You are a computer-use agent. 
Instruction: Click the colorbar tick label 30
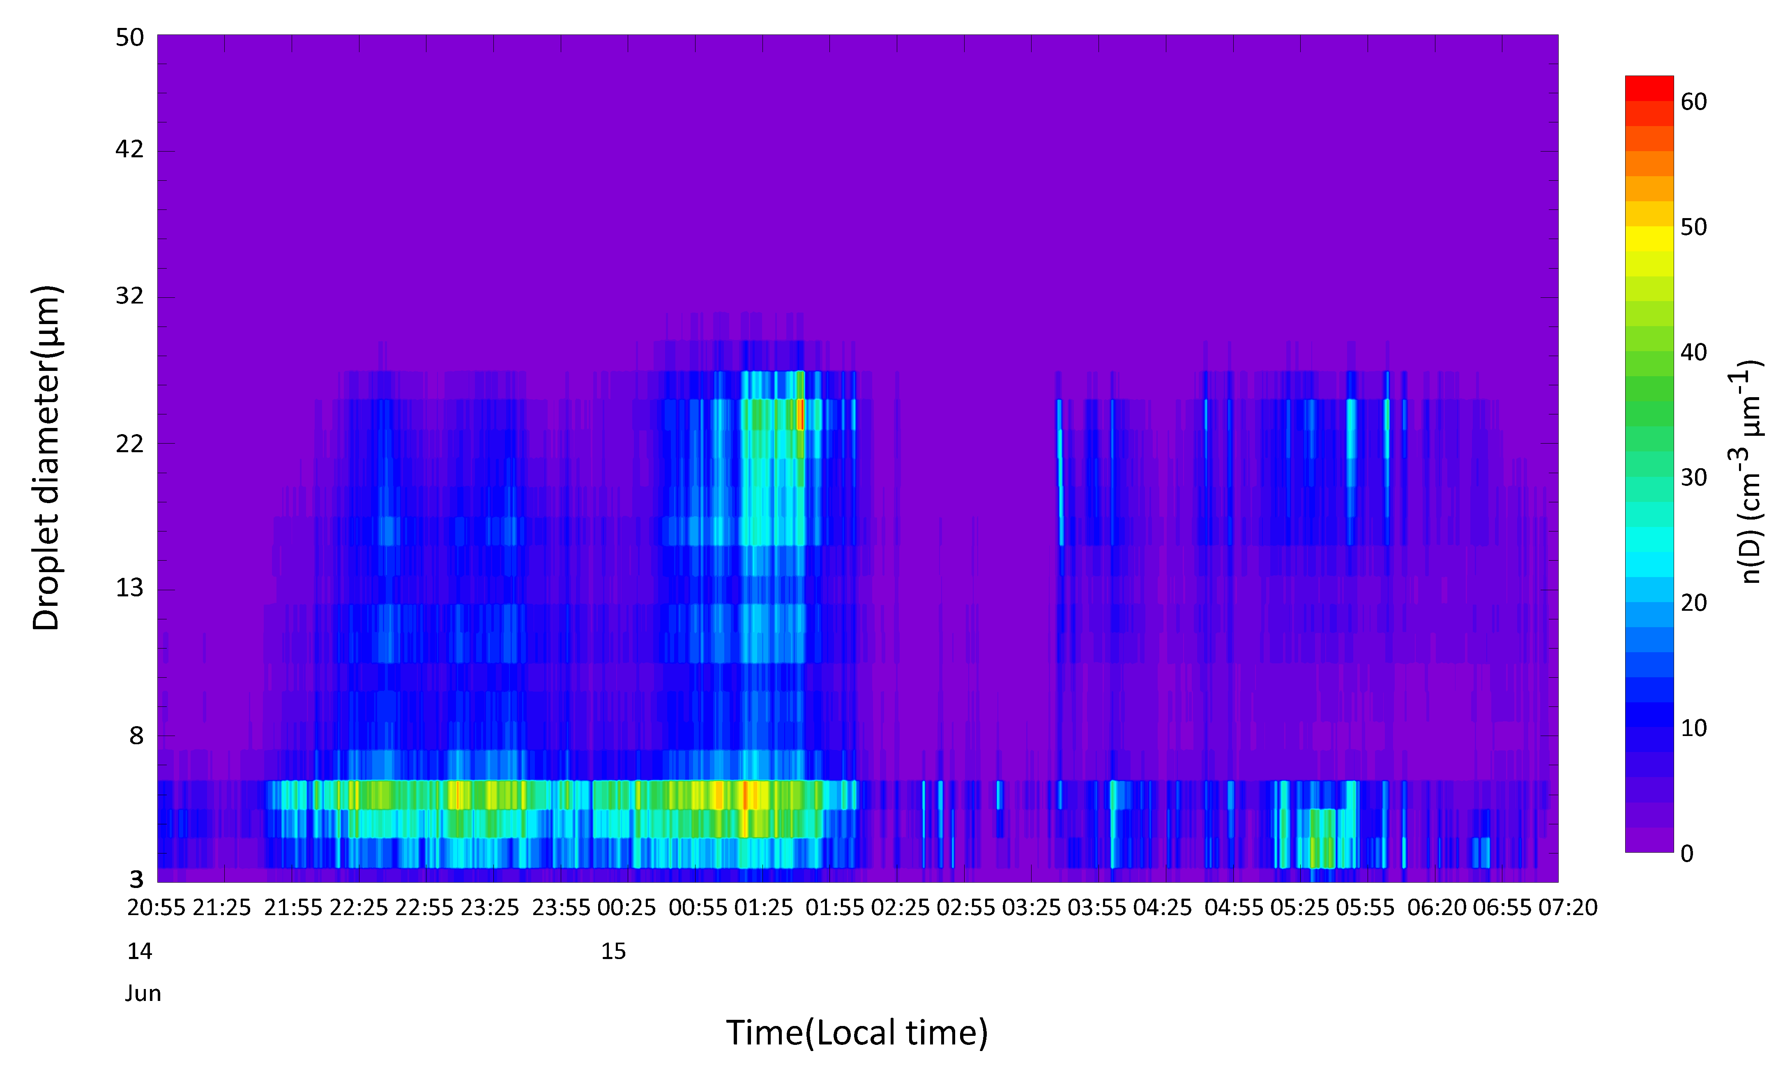[x=1693, y=477]
